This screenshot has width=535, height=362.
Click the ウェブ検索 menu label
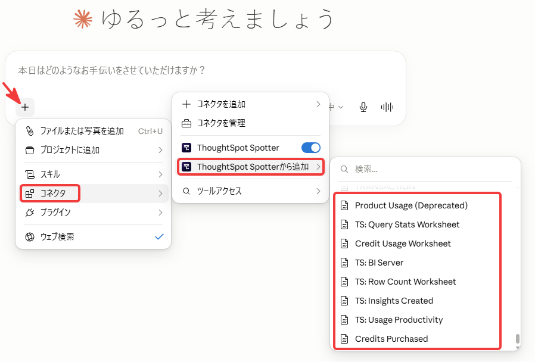coord(57,237)
